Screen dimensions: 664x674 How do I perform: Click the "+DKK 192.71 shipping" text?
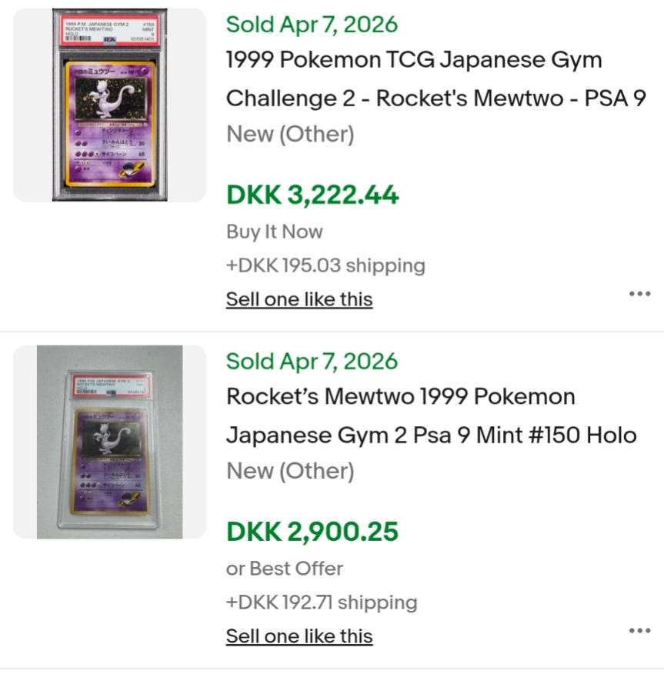coord(322,602)
